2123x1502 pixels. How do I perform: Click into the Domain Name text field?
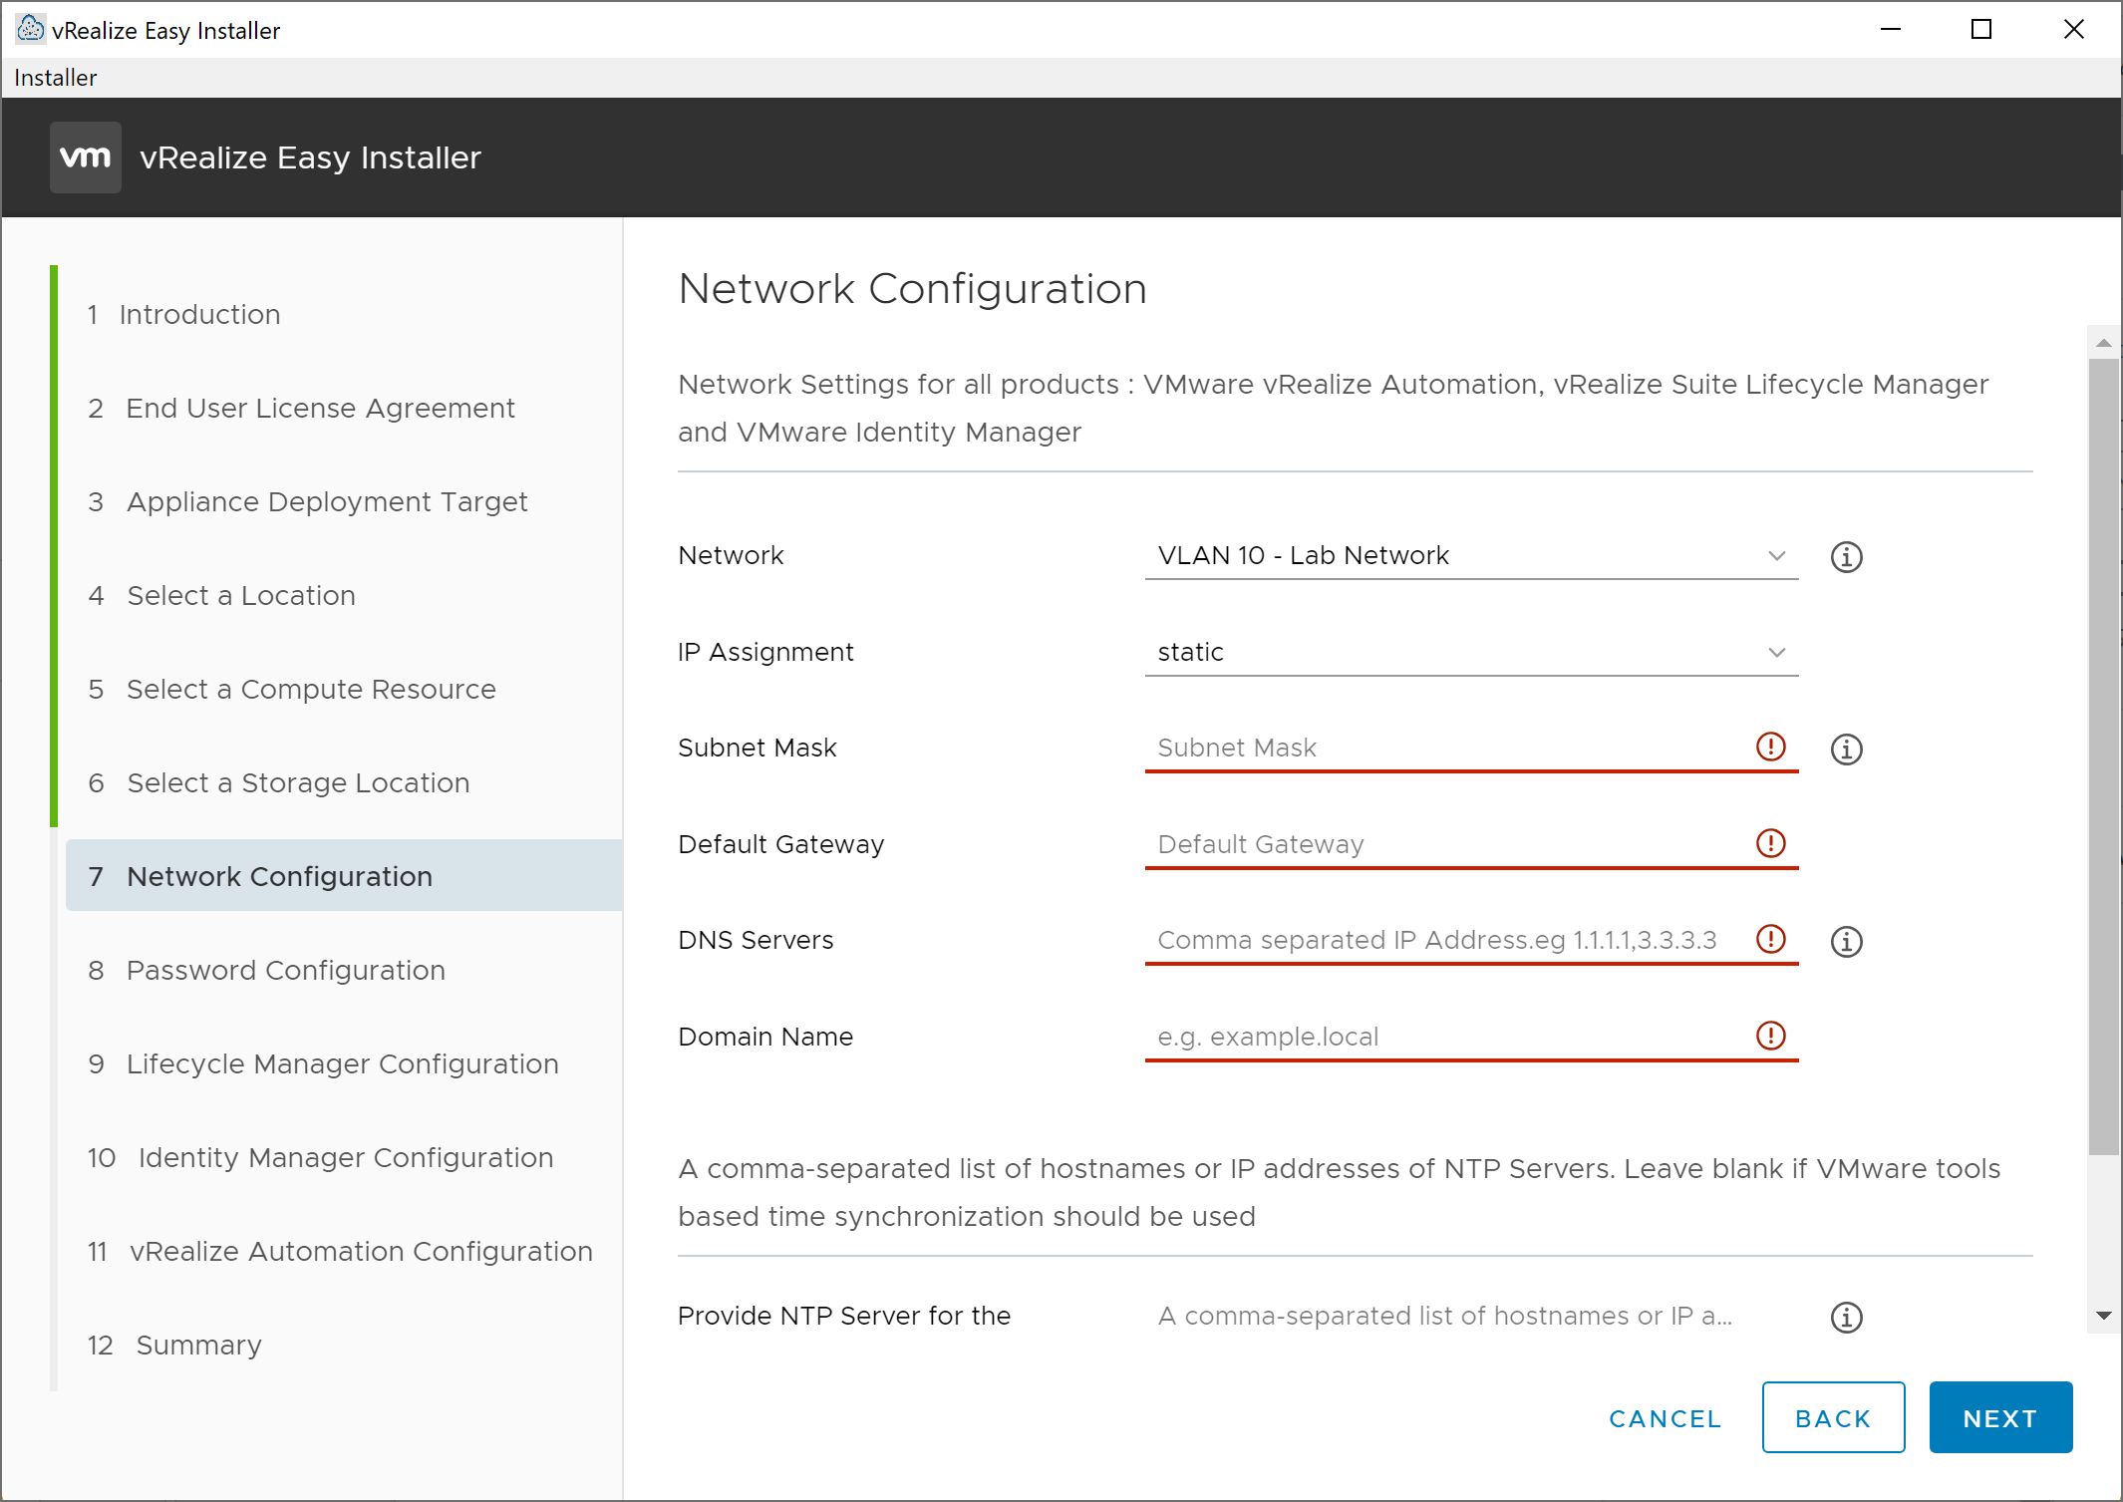pyautogui.click(x=1445, y=1037)
